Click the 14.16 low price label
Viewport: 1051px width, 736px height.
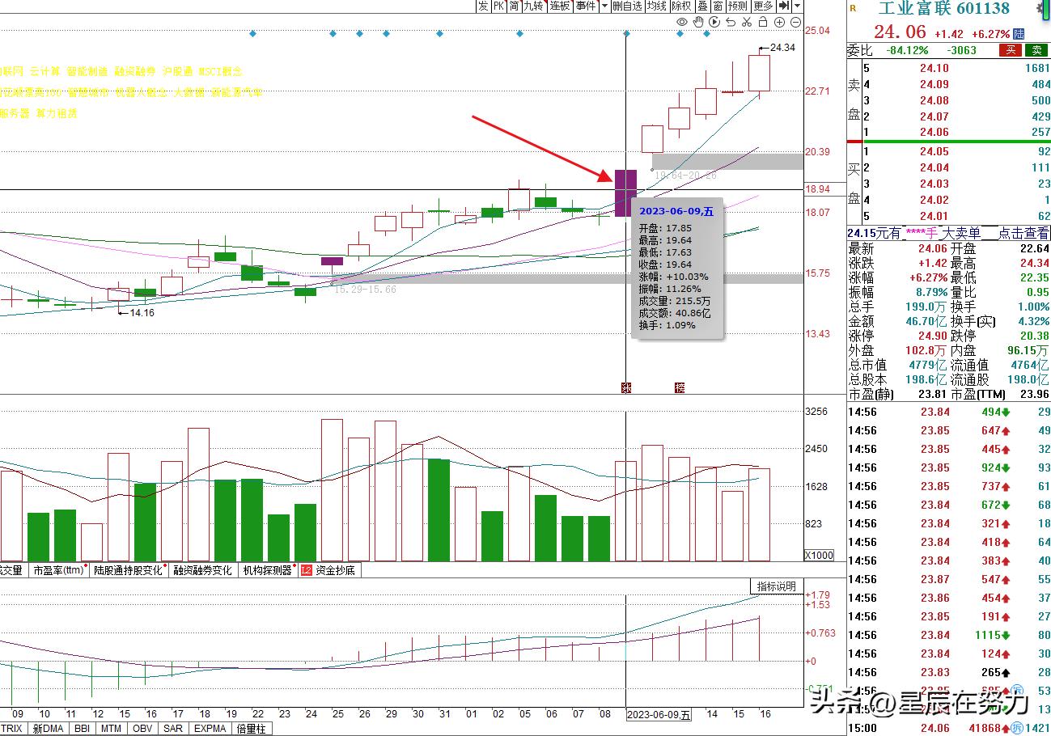click(x=141, y=313)
